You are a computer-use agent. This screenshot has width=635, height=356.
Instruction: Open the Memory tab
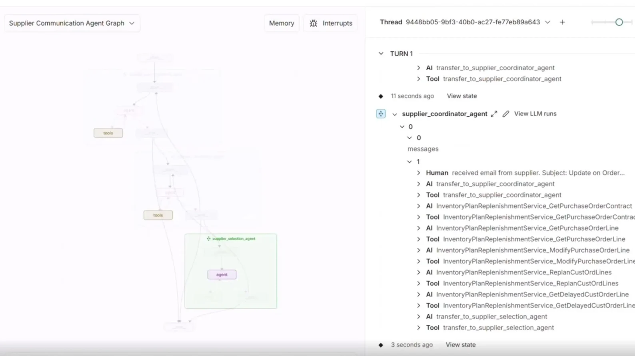(281, 23)
